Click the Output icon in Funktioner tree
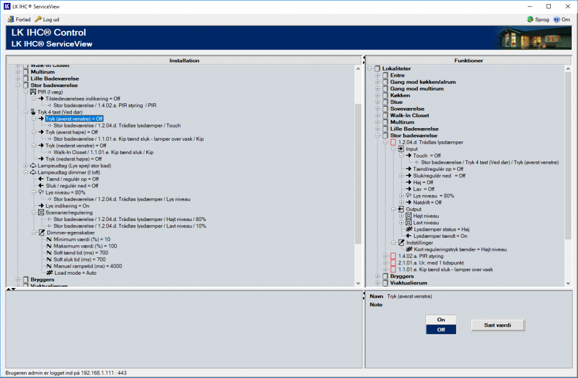 pos(401,209)
